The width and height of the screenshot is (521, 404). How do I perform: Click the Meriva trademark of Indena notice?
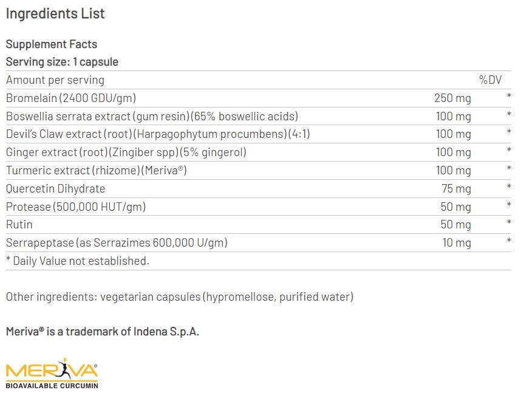[x=103, y=332]
